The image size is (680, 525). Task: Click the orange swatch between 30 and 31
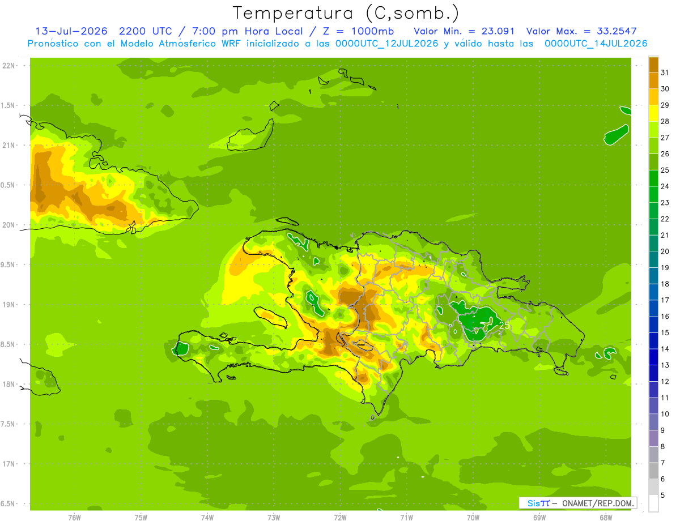tap(653, 80)
